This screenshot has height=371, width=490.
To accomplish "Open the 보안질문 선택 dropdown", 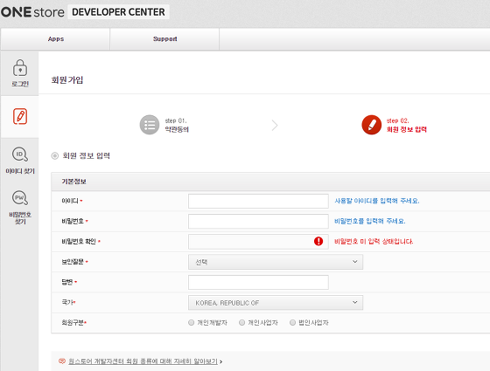I will (276, 262).
